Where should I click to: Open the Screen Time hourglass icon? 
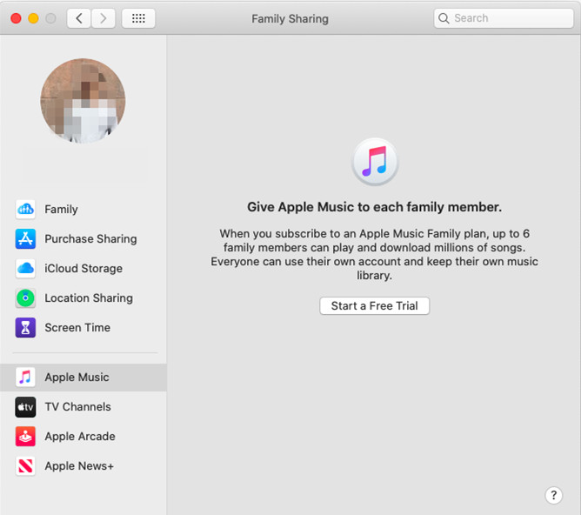pyautogui.click(x=25, y=327)
